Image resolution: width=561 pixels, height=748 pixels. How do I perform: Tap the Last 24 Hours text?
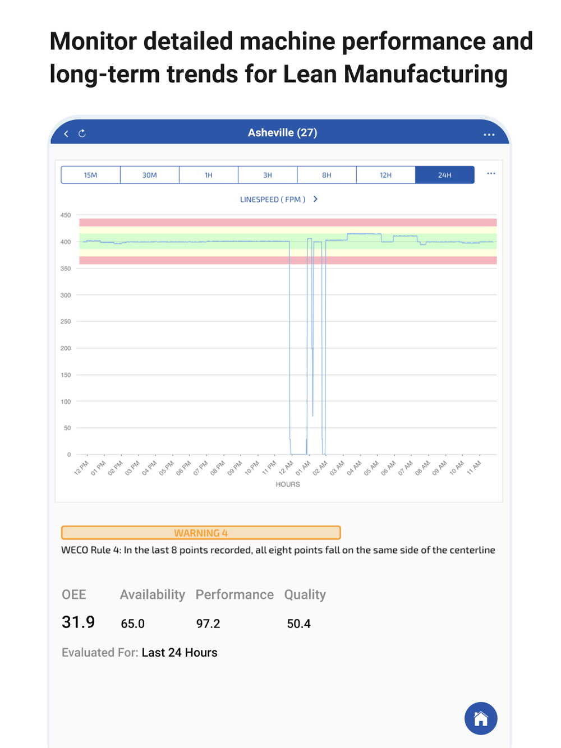pyautogui.click(x=180, y=653)
